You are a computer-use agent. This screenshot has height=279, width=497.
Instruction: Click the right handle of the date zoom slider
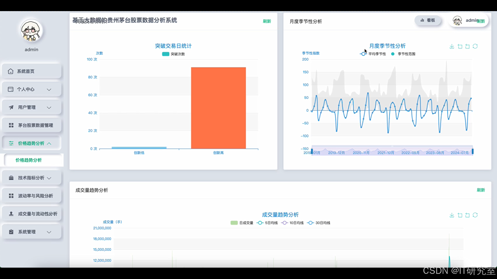click(473, 151)
